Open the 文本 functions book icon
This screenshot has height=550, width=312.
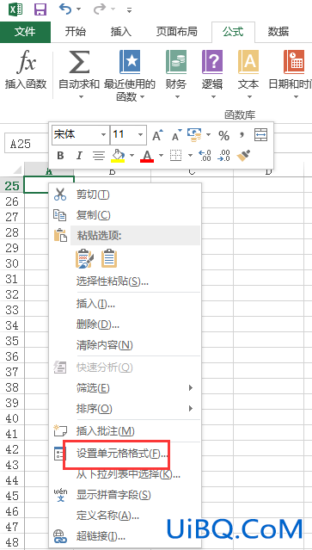pyautogui.click(x=248, y=62)
